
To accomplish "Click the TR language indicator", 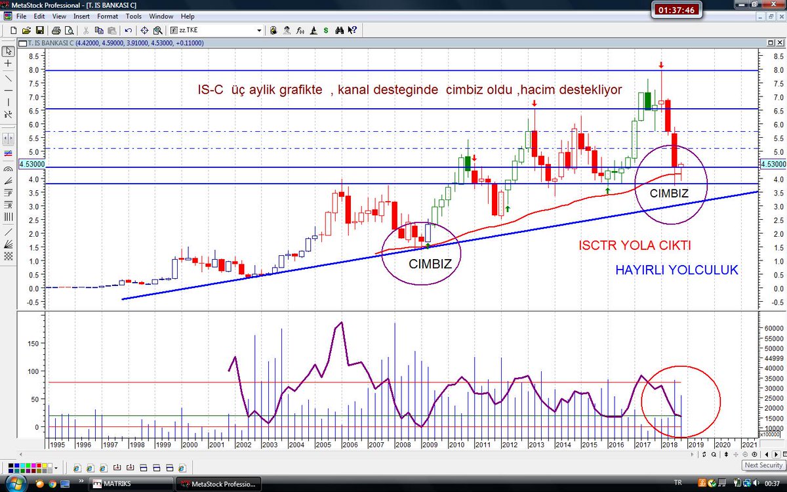I will point(678,483).
